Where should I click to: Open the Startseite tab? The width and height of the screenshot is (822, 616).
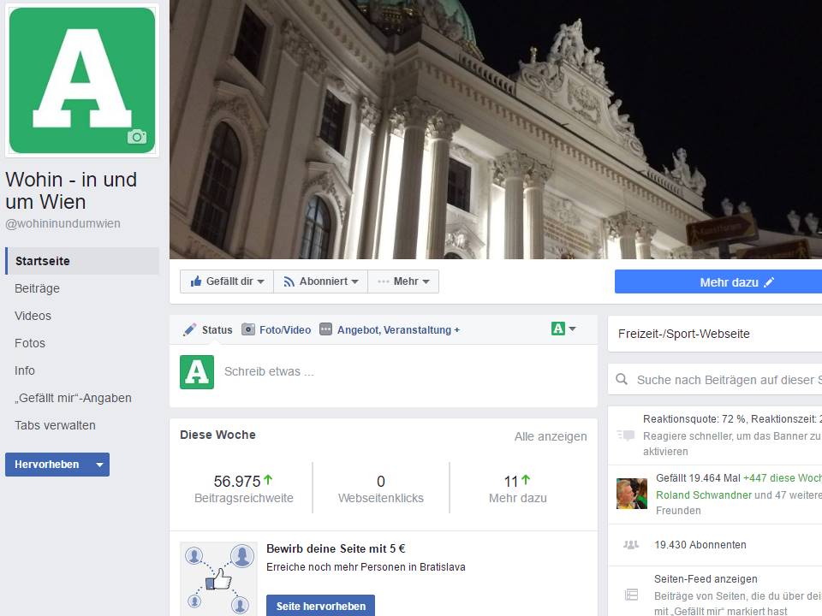82,261
